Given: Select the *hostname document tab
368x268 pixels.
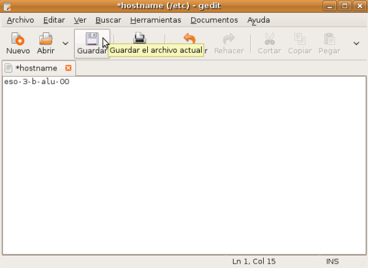Looking at the screenshot, I should [x=36, y=68].
